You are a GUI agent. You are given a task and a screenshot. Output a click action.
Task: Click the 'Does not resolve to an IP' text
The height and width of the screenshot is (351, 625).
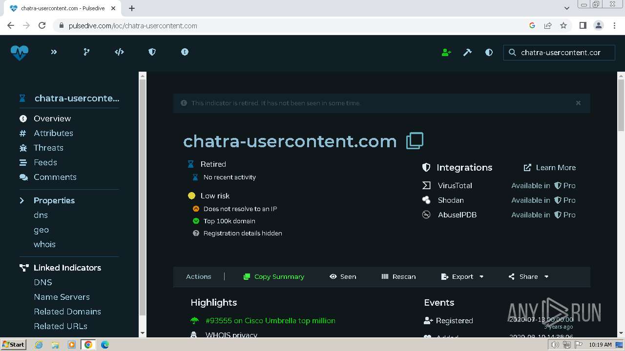pyautogui.click(x=240, y=209)
